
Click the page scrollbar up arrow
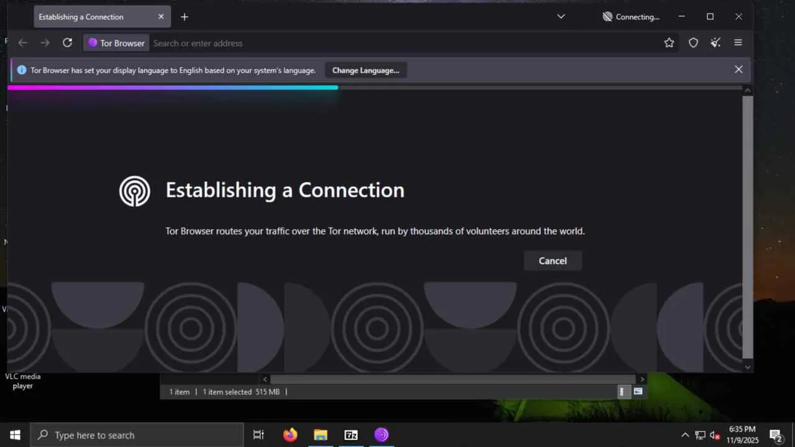(x=748, y=91)
